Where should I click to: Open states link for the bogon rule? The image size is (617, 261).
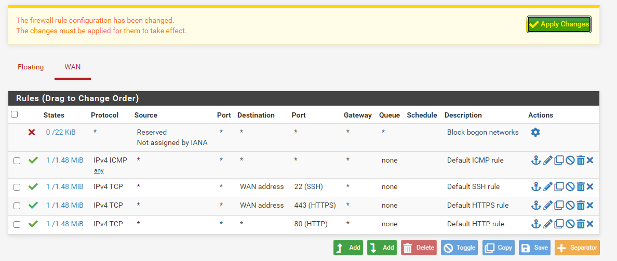click(x=61, y=133)
